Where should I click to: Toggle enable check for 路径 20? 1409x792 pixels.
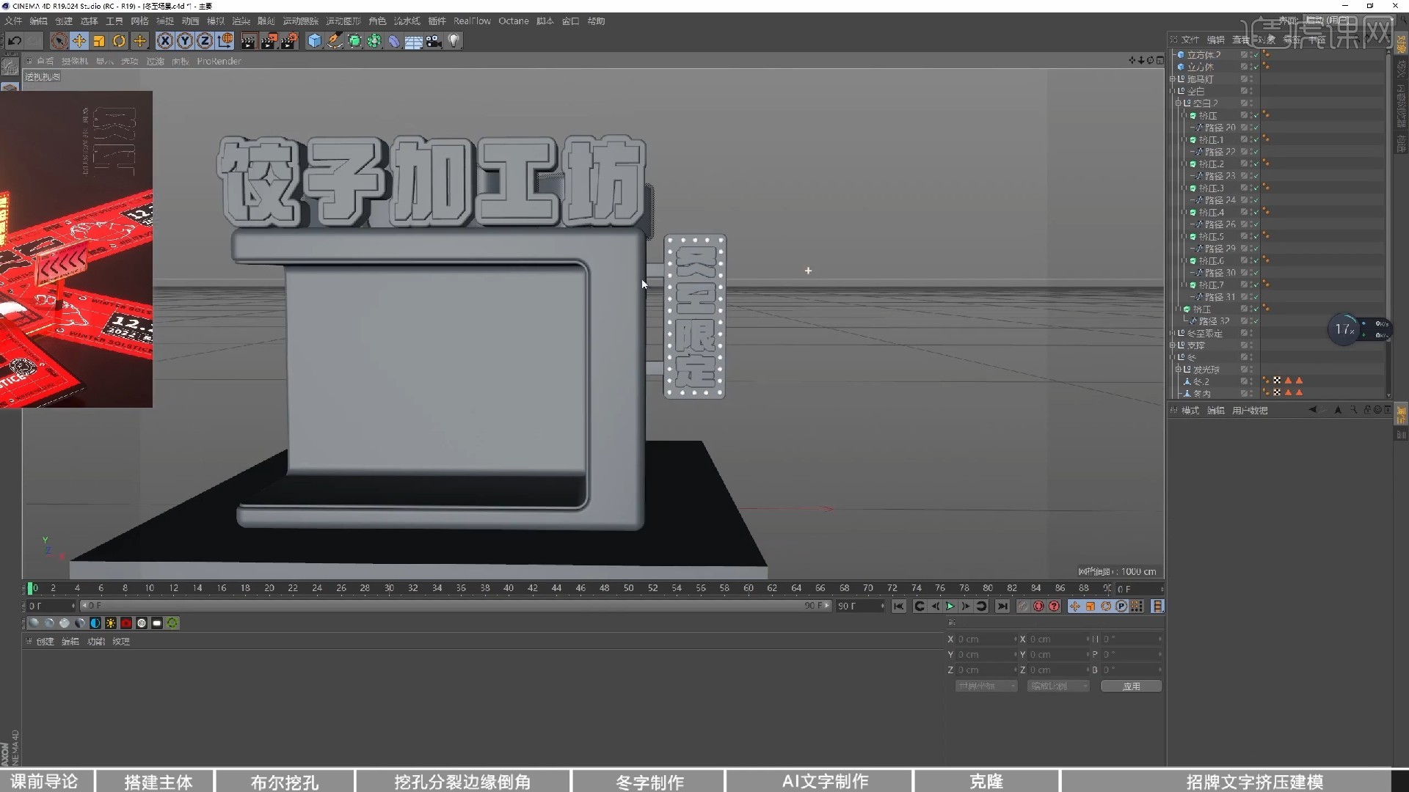pos(1255,128)
